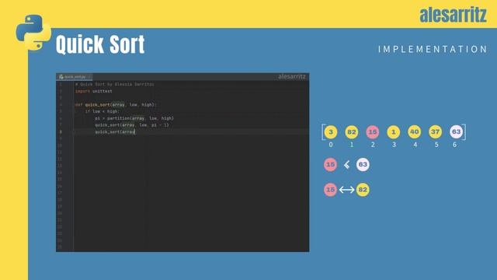Click the 'def quick_sort(array, low, high):' line
The width and height of the screenshot is (497, 280).
point(116,105)
